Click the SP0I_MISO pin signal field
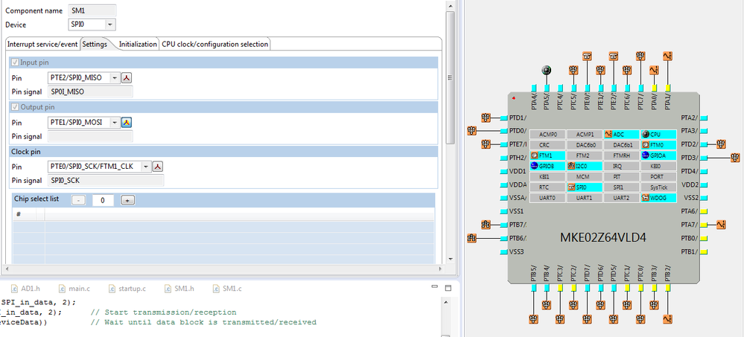 pos(90,92)
